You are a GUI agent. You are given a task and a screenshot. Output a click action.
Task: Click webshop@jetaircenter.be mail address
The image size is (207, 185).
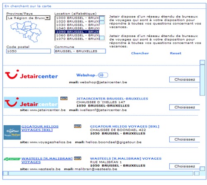tap(103, 82)
